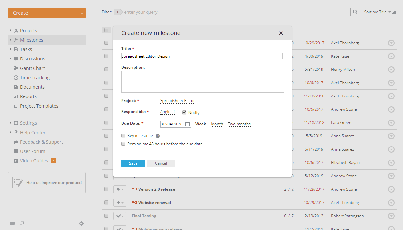This screenshot has height=230, width=403.
Task: Expand the Create button dropdown arrow
Action: tap(82, 13)
